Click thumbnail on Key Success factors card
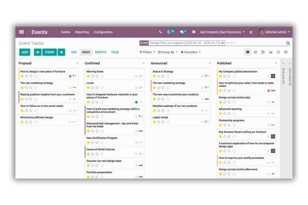Screen dimensions: 308x205 pos(273,137)
